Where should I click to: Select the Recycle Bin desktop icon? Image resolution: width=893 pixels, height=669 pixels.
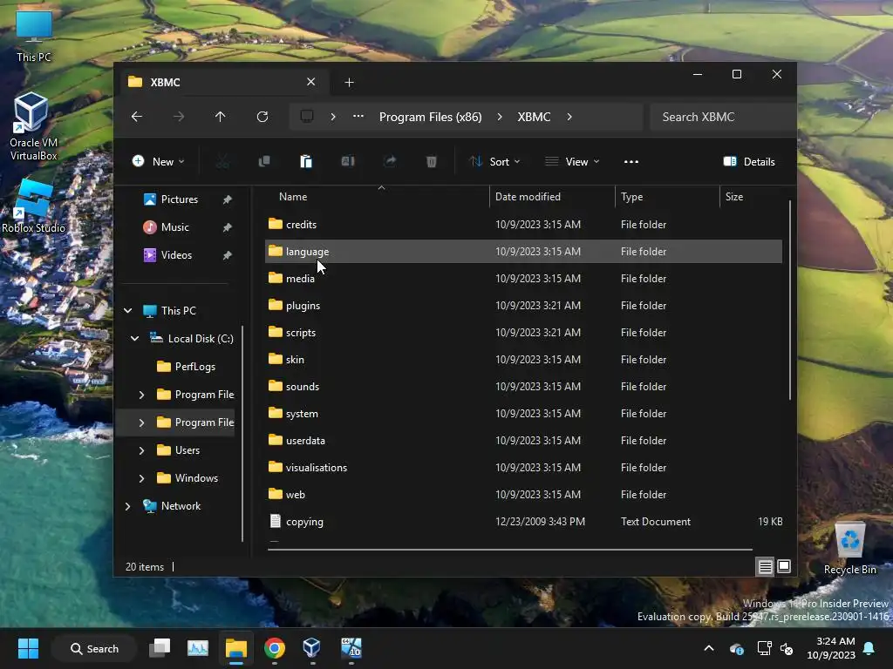click(849, 548)
